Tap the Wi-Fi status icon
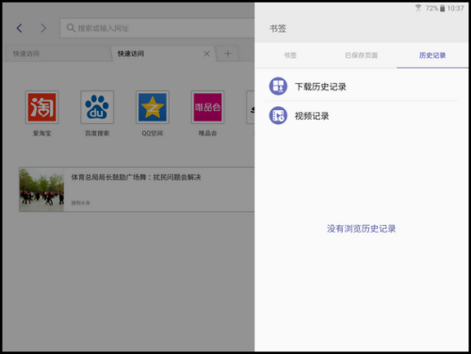Screen dimensions: 471x354 (x=418, y=8)
